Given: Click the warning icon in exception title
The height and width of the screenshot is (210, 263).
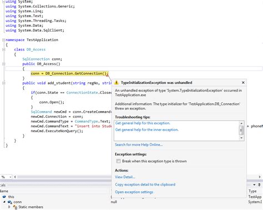Looking at the screenshot, I should click(117, 83).
